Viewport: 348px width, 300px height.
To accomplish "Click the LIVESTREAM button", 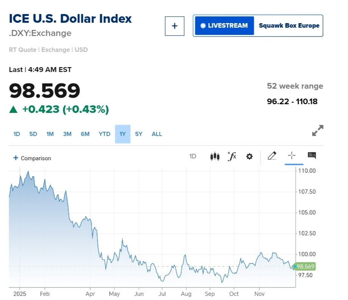I will [224, 26].
